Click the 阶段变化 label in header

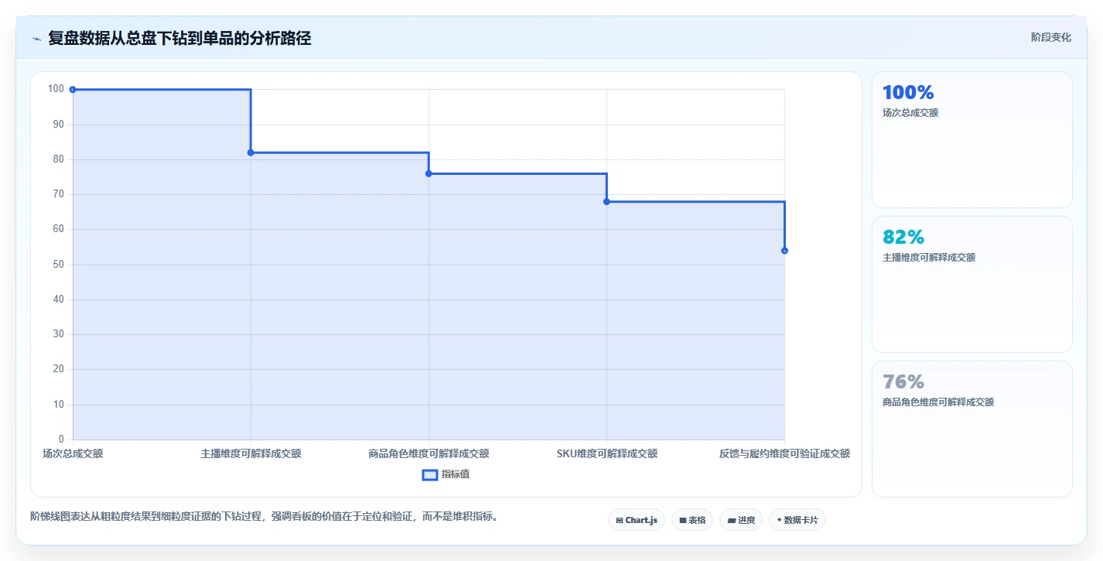click(x=1051, y=37)
